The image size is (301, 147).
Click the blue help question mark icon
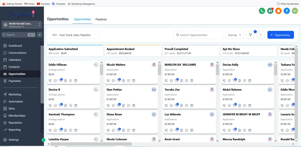coord(286,11)
